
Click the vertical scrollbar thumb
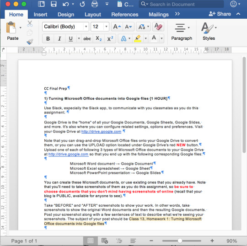point(244,105)
